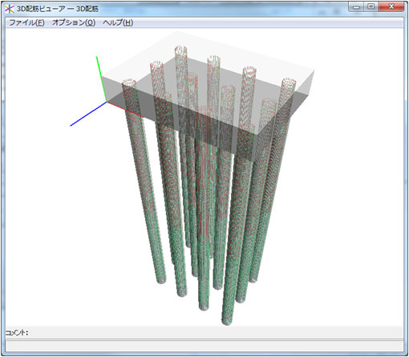
Task: Click the bottom tip of the longest front pile
Action: [x=226, y=321]
